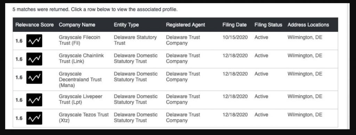
Task: Click the 10/15/2020 filing date cell
Action: point(235,37)
